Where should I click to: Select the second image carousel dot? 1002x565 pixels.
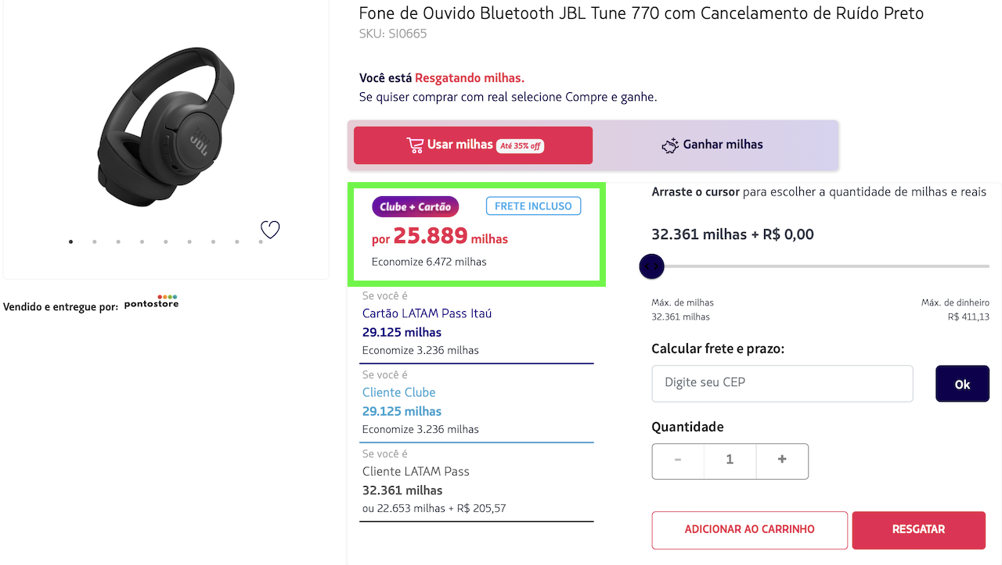click(x=95, y=241)
